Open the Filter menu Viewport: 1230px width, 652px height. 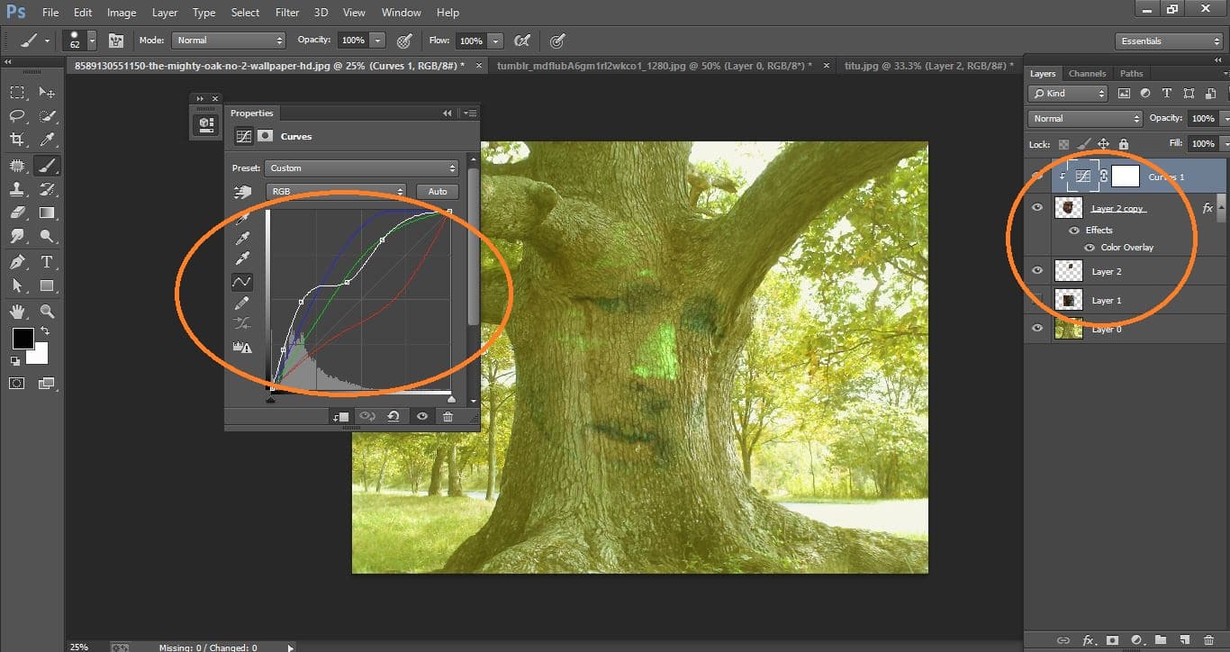coord(286,12)
